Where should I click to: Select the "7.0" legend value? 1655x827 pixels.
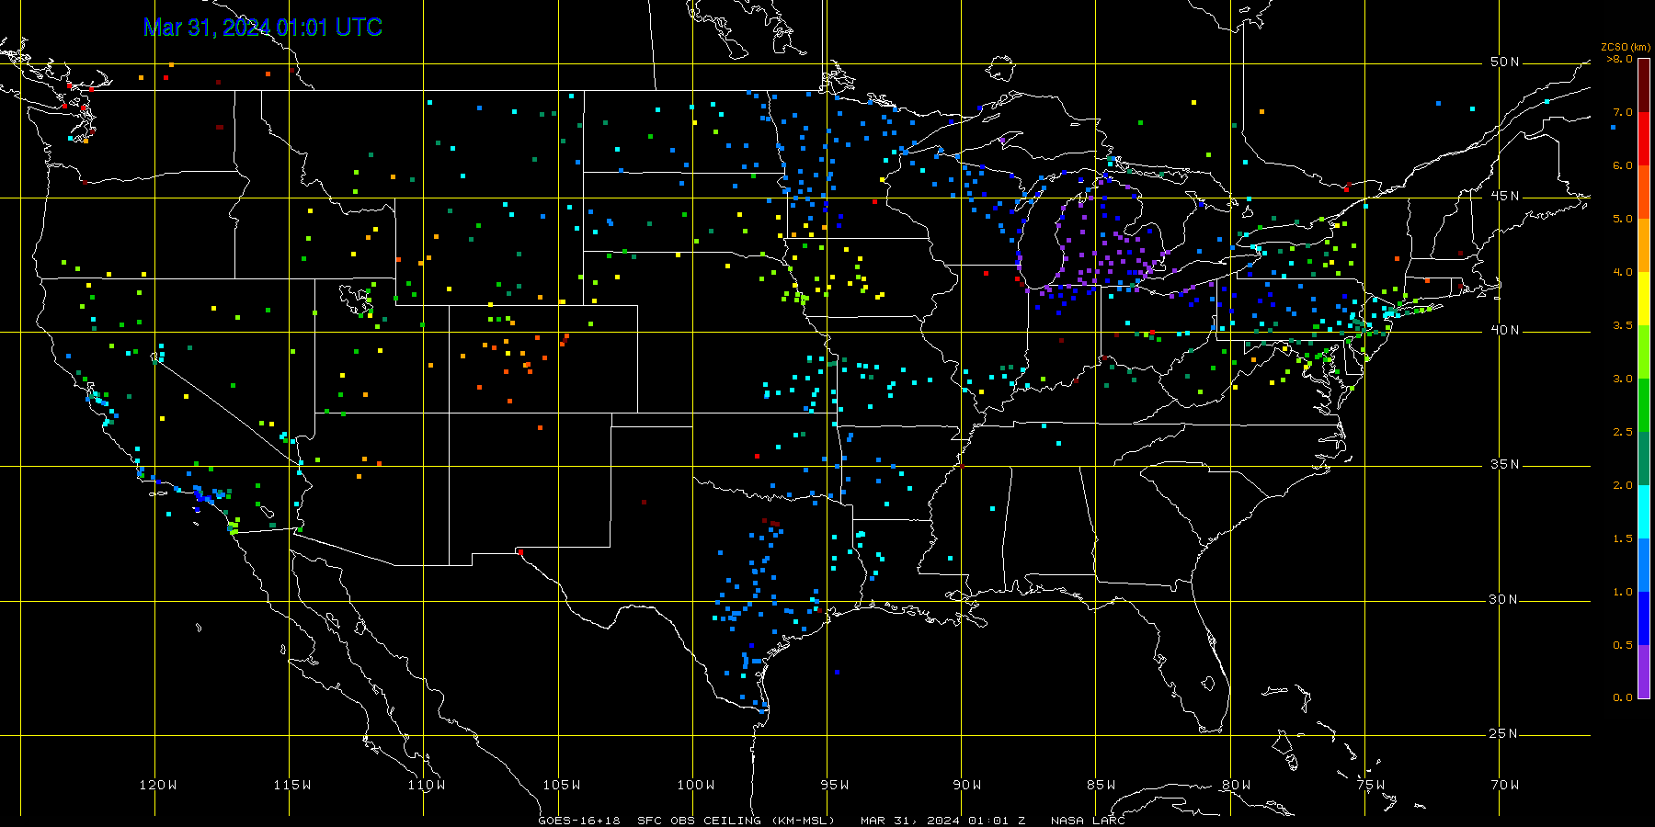[x=1623, y=112]
